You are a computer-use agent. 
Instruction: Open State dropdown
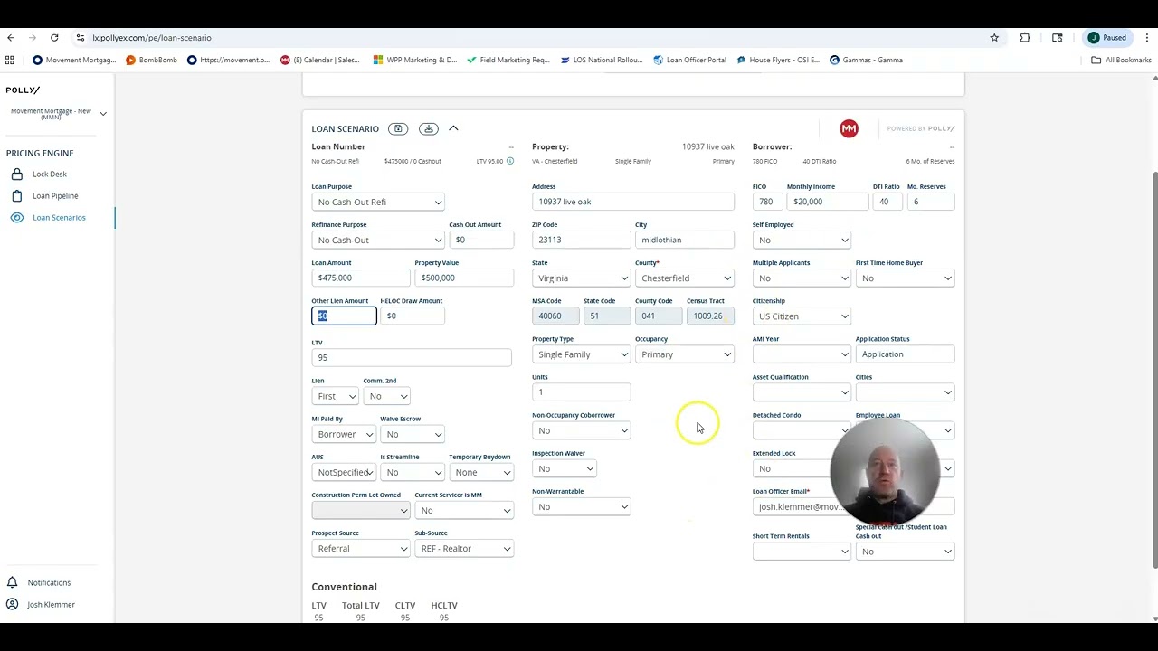582,278
